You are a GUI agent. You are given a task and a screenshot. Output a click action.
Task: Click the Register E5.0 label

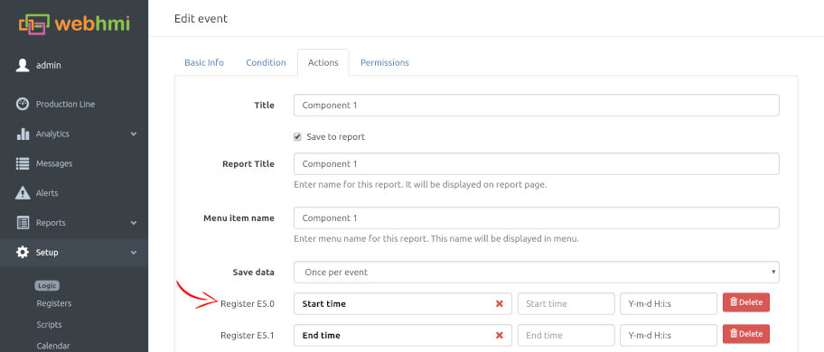[x=248, y=304]
